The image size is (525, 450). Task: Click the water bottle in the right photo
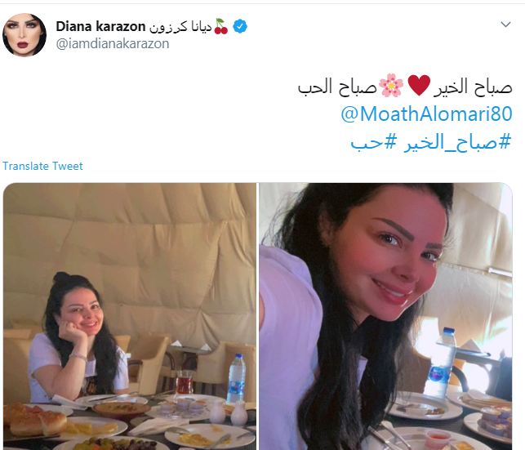[441, 363]
